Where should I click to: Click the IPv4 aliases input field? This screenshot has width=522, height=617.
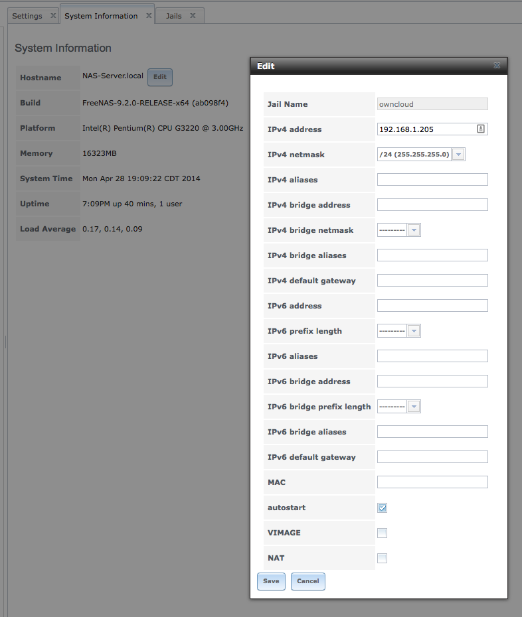(432, 179)
